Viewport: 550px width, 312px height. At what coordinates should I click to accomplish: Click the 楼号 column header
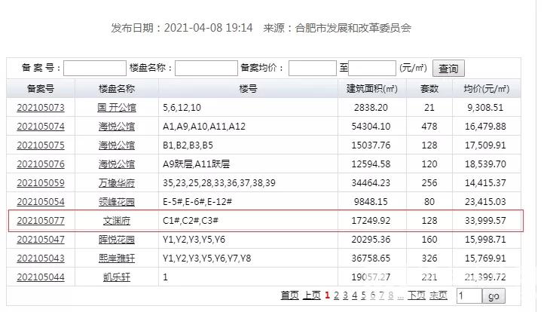pos(248,88)
